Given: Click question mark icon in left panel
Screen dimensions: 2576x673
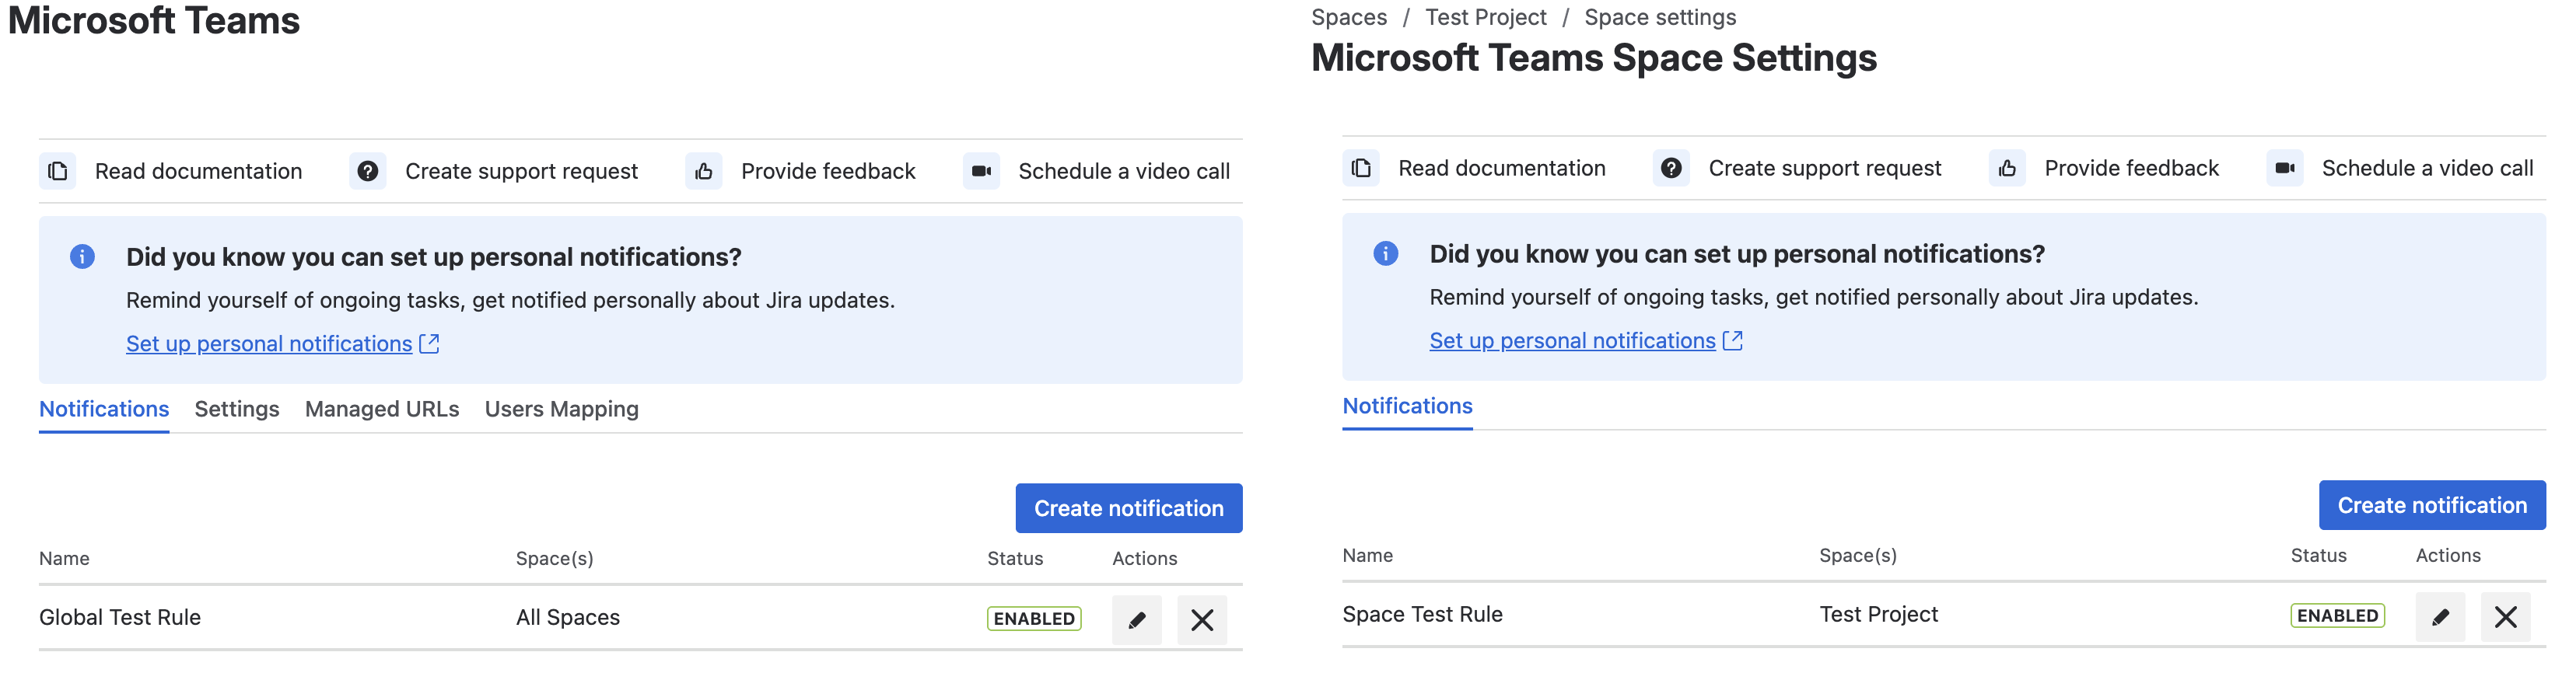Looking at the screenshot, I should click(x=368, y=171).
